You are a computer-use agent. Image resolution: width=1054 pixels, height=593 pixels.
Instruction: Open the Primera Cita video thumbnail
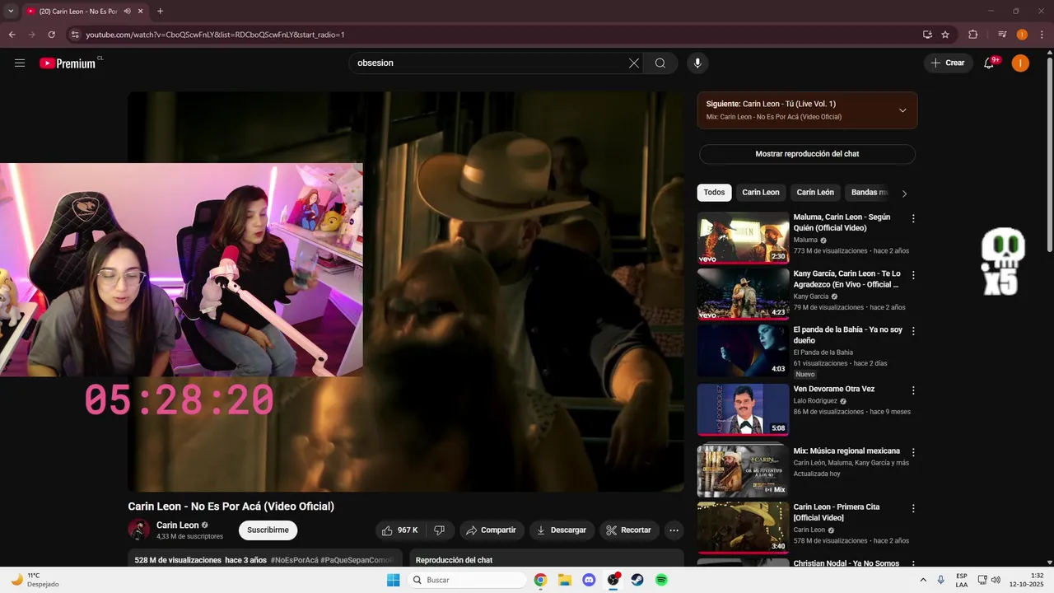(x=743, y=528)
